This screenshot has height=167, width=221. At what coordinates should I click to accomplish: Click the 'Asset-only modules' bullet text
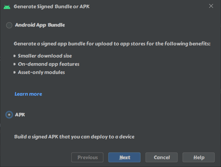pyautogui.click(x=42, y=72)
